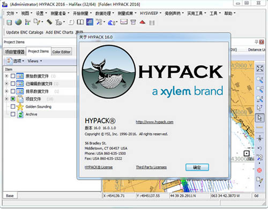Open the Views dropdown
Screen dimensions: 268x209
[35, 61]
